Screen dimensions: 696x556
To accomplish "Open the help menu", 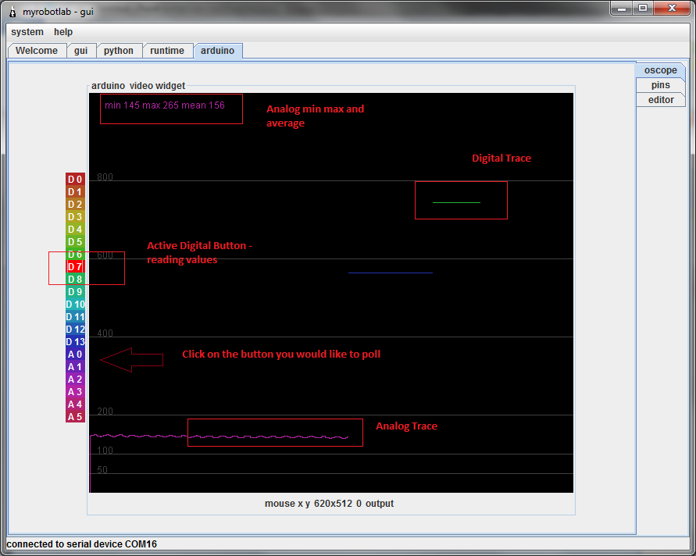I will coord(63,32).
